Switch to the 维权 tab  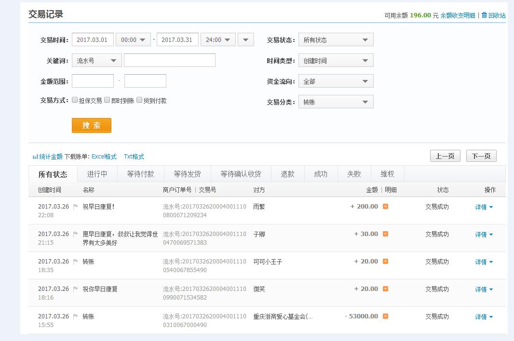click(387, 174)
